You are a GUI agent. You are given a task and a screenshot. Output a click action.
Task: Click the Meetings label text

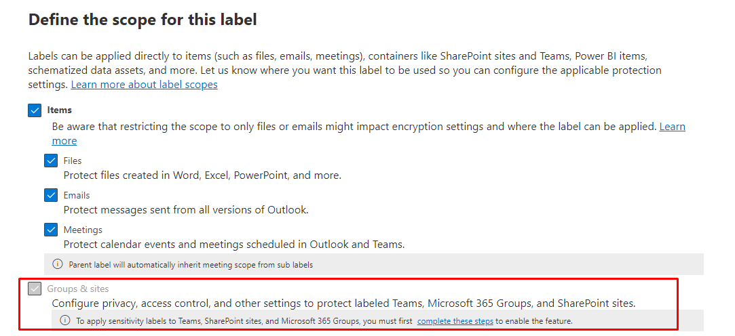[83, 230]
